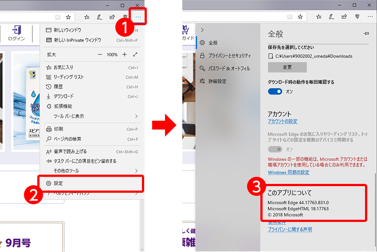Click the left window vertical scrollbar down arrow

coord(142,249)
